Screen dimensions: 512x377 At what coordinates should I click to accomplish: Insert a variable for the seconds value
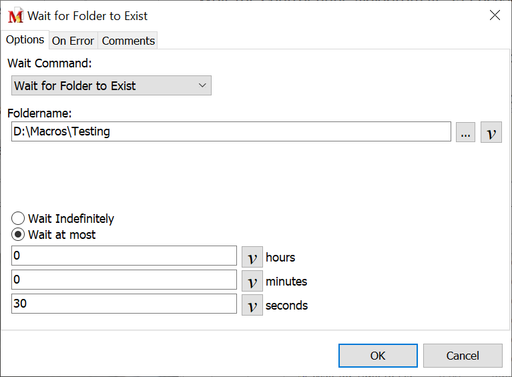click(252, 305)
